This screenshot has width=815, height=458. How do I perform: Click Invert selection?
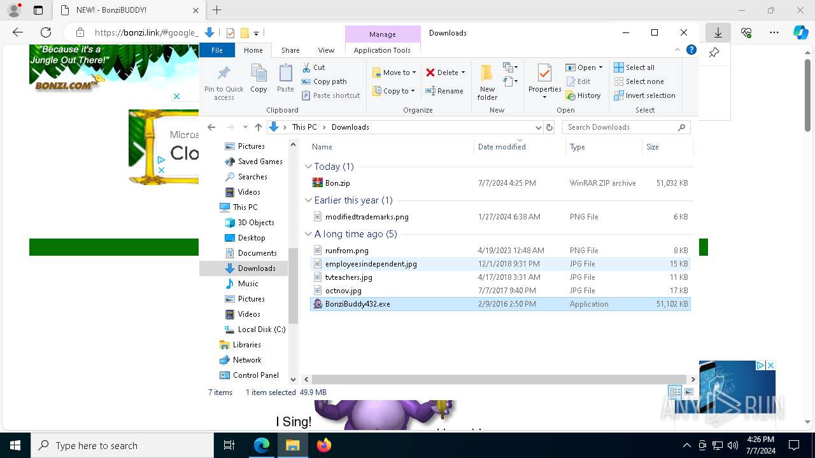coord(644,95)
